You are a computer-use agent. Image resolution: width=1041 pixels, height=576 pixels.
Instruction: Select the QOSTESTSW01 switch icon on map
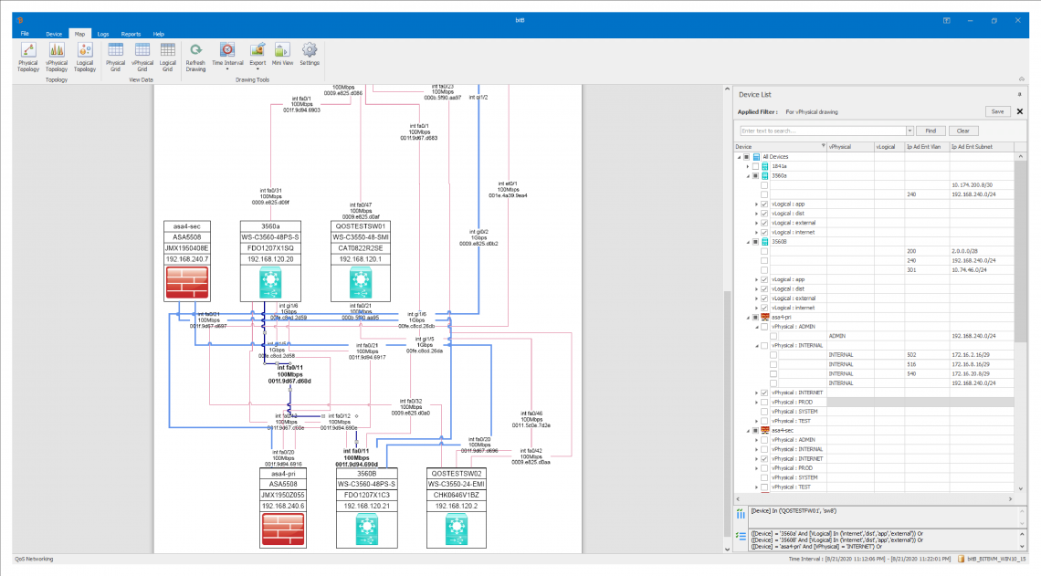tap(361, 282)
